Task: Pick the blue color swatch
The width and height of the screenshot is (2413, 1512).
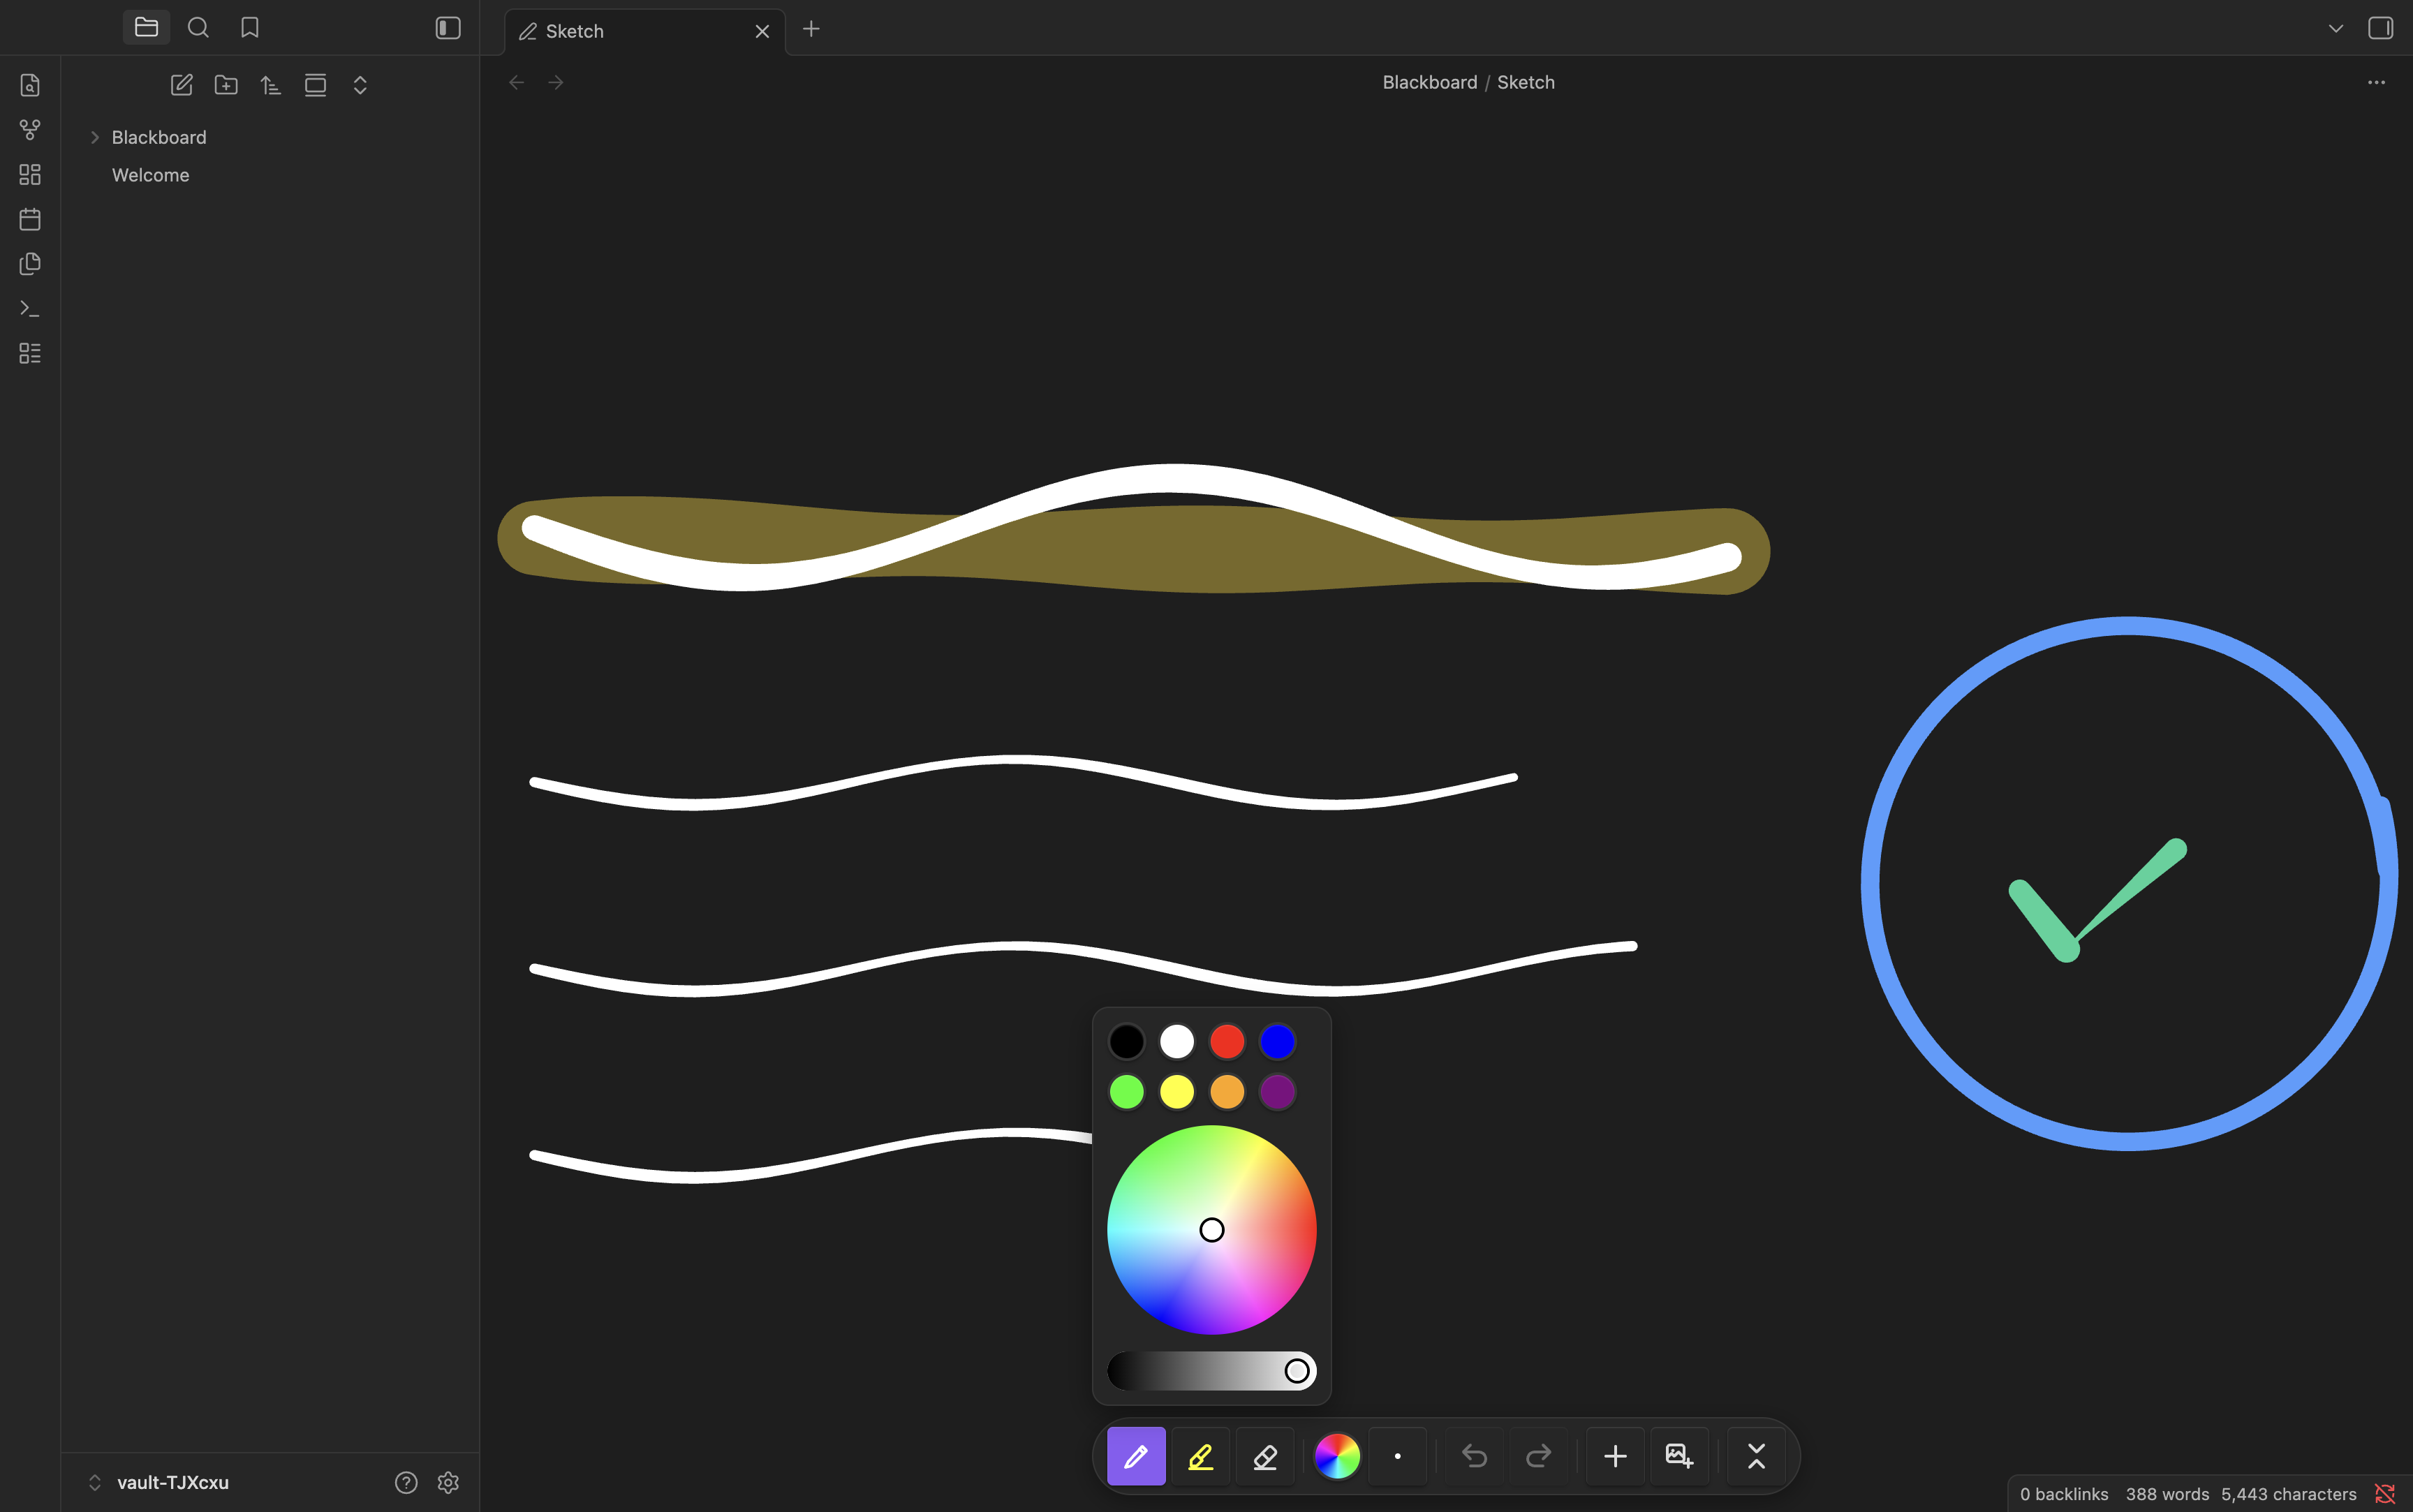Action: tap(1277, 1041)
